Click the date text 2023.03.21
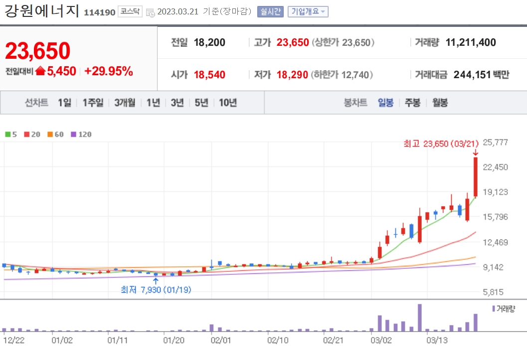This screenshot has width=527, height=346. click(178, 12)
